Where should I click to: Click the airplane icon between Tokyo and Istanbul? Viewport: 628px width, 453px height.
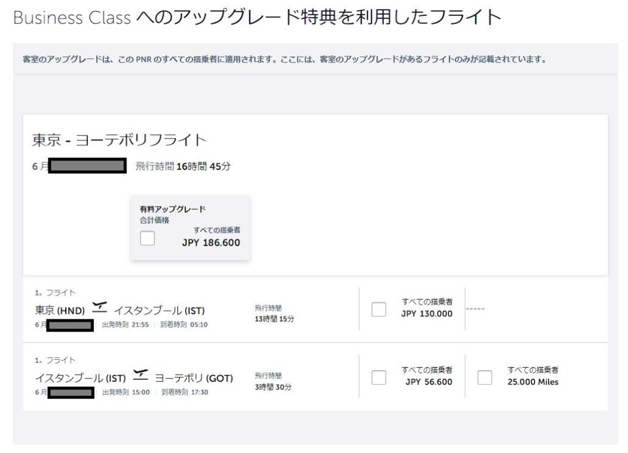point(99,306)
